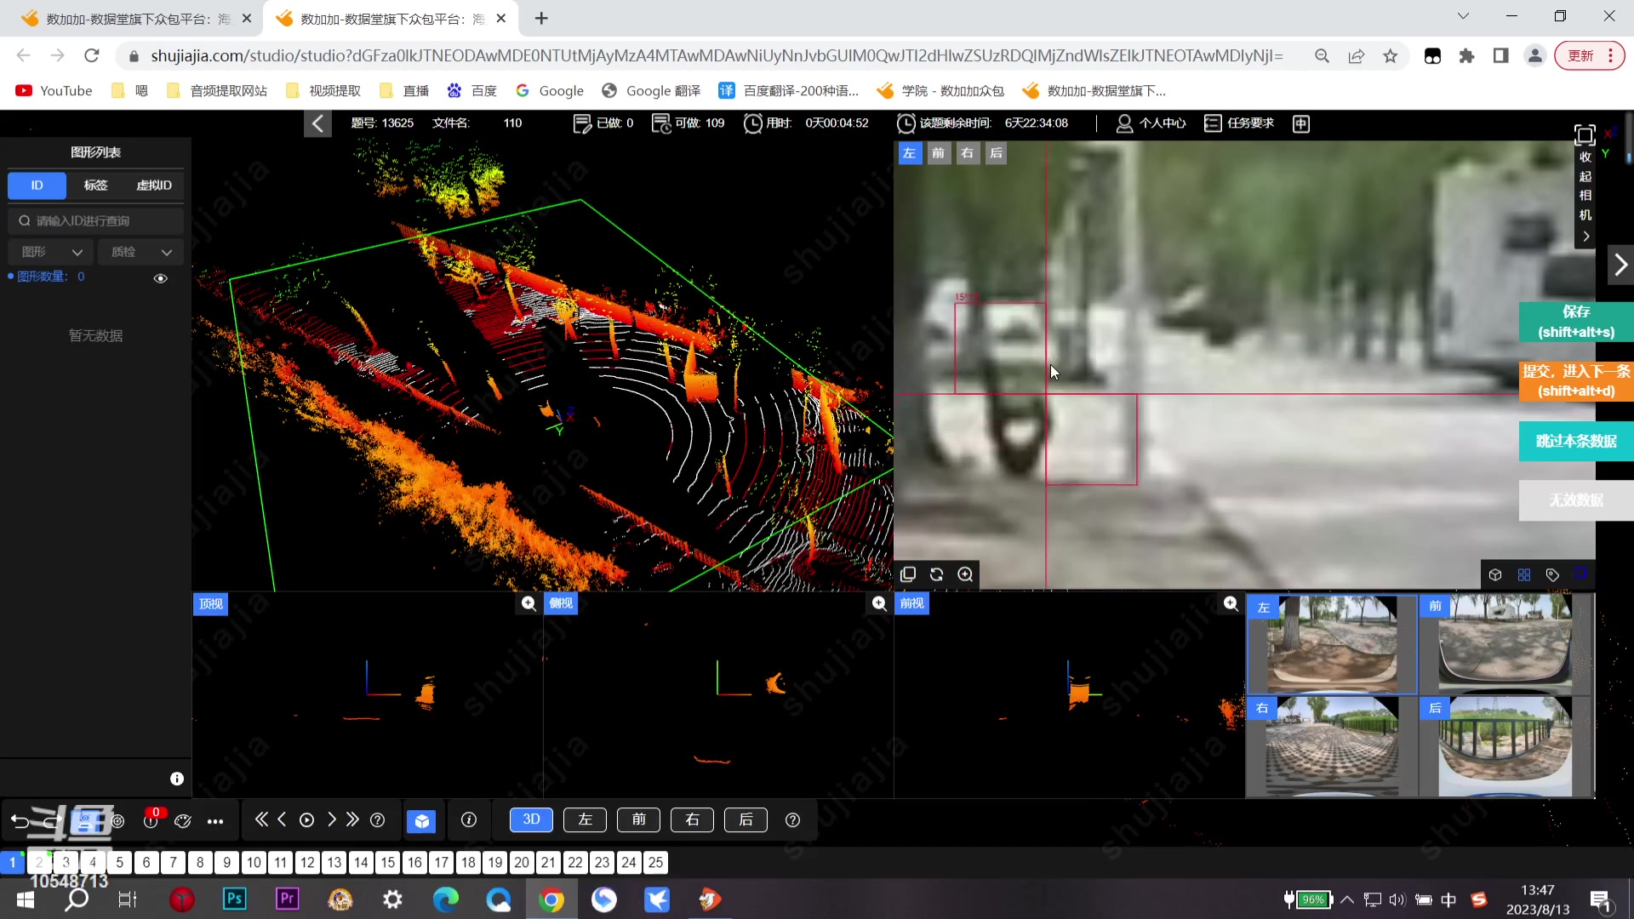Click page number 5 in bottom pagination
The height and width of the screenshot is (919, 1634).
120,863
